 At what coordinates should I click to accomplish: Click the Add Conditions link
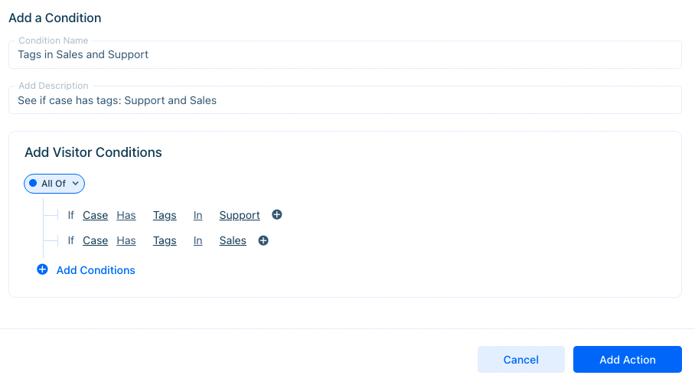tap(96, 270)
